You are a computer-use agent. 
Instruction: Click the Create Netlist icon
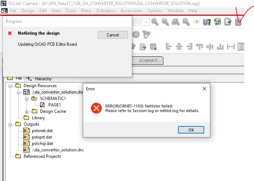coord(238,22)
